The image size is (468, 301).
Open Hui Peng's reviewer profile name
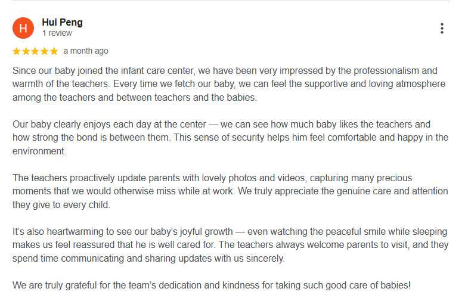coord(62,23)
